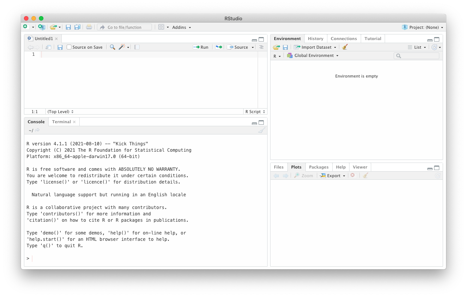Viewport: 467px width, 297px height.
Task: Click the Run button
Action: [201, 47]
